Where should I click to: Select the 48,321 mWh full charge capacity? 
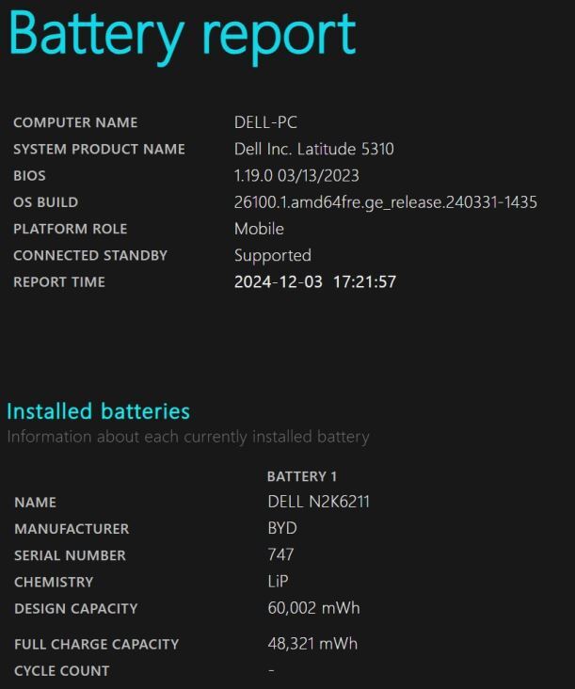click(312, 644)
